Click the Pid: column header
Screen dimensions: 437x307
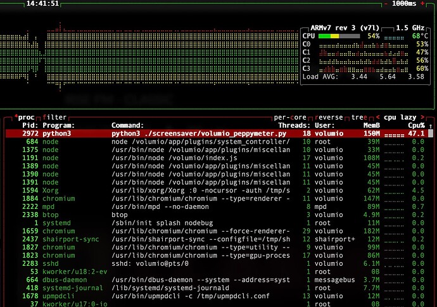click(30, 125)
